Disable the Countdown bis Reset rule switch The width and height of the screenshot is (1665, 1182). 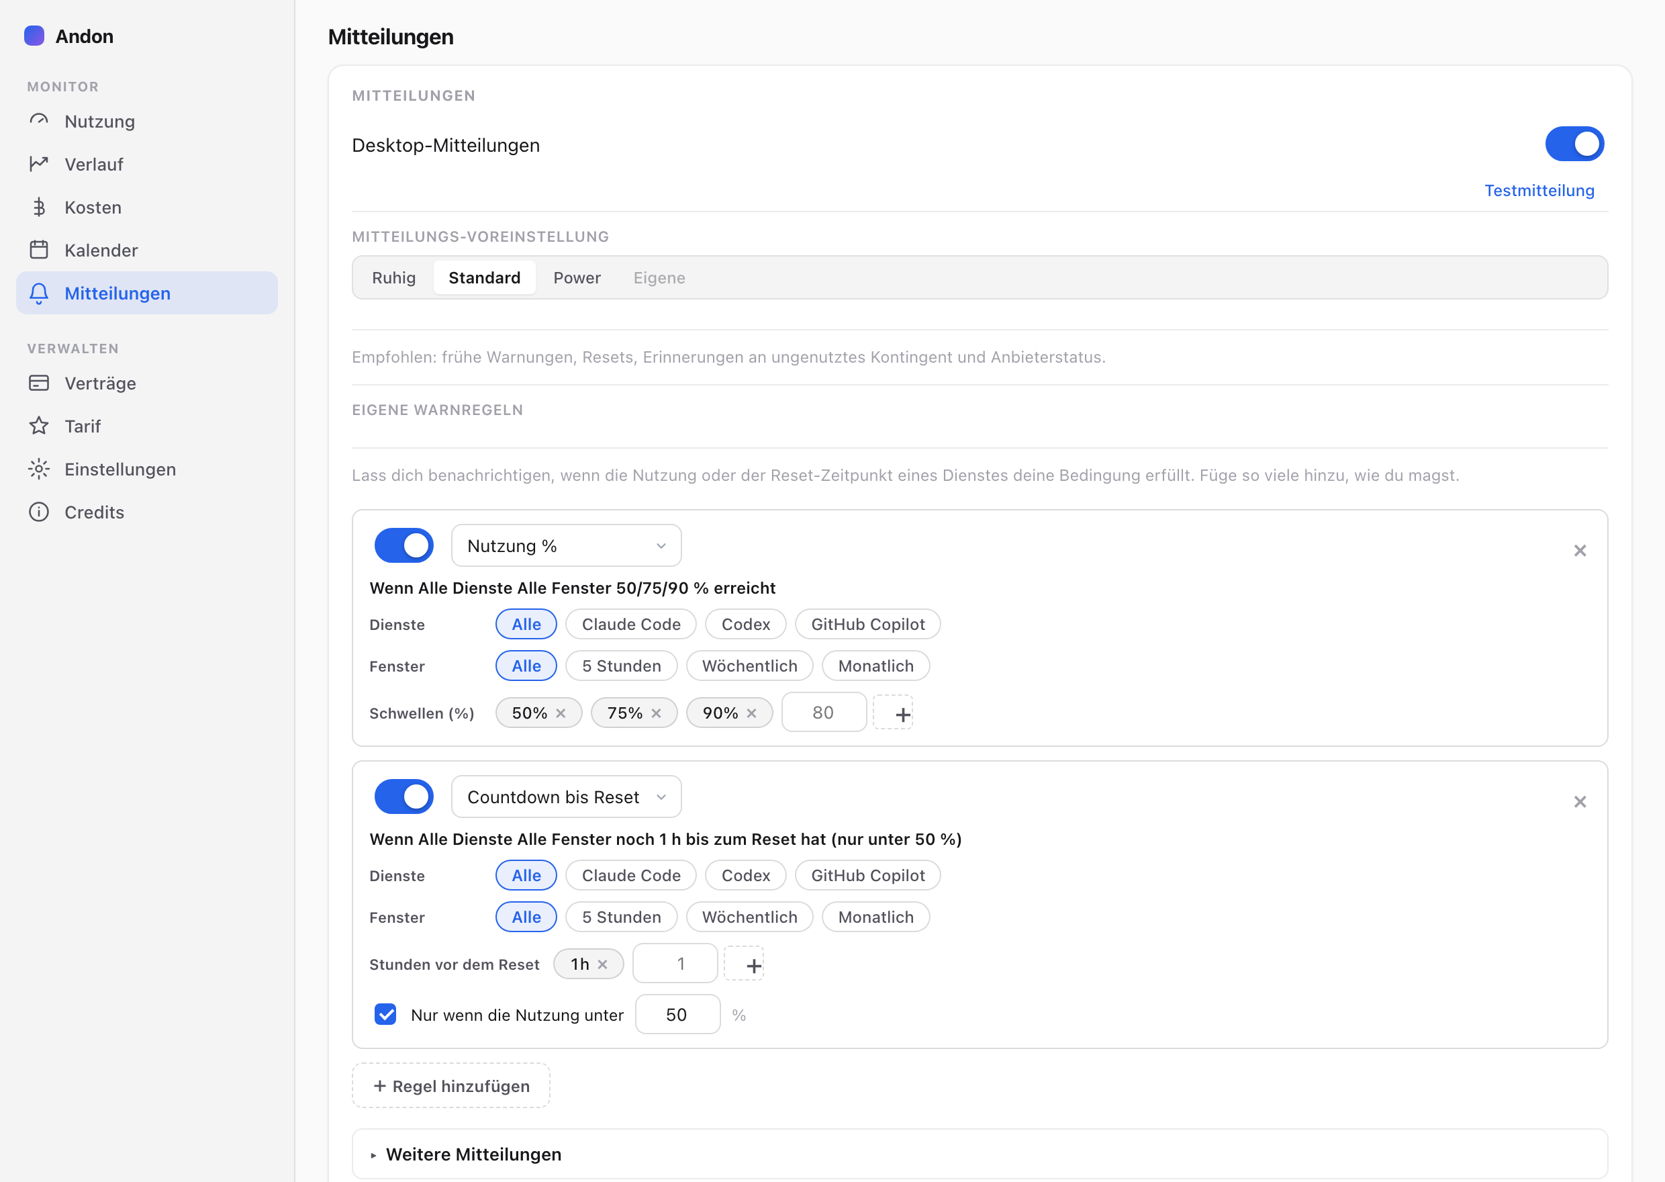(x=403, y=797)
